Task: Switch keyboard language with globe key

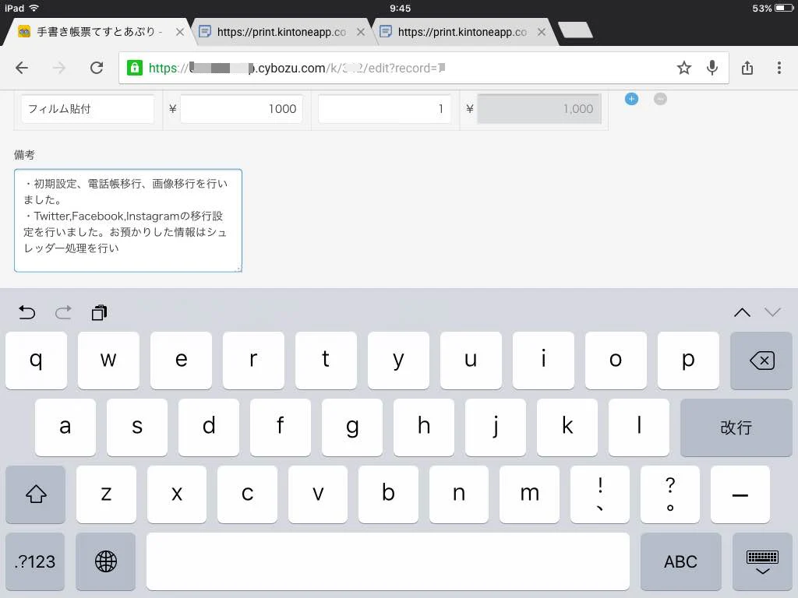Action: (106, 561)
